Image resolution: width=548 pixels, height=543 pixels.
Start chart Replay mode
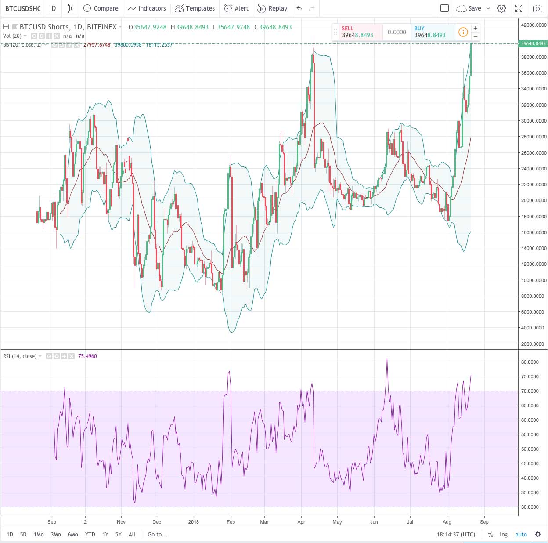point(272,8)
